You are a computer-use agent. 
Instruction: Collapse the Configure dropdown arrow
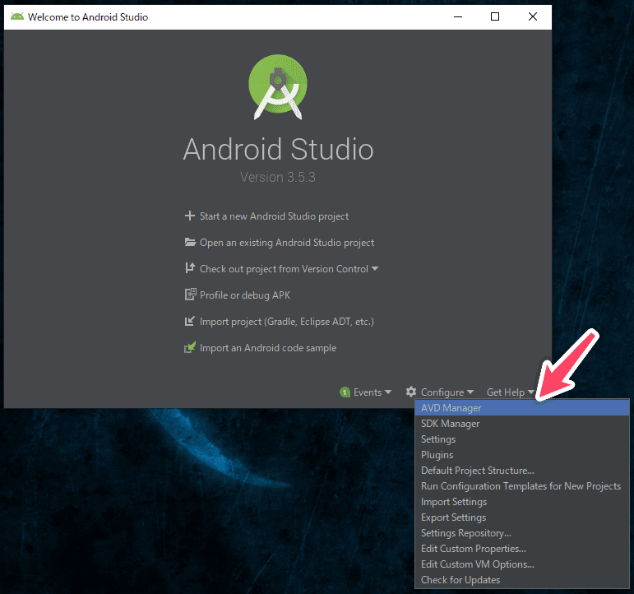(470, 392)
